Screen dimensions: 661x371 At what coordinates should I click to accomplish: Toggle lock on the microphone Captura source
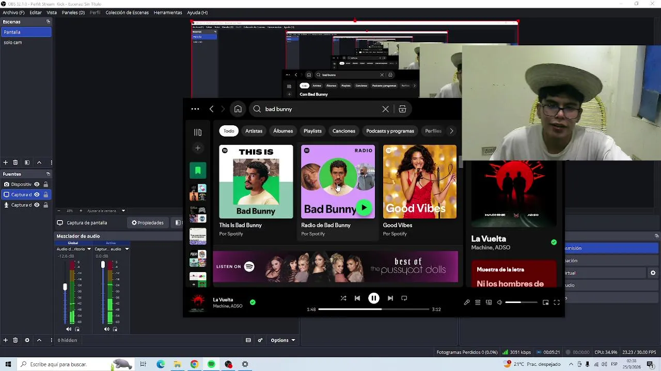(45, 205)
